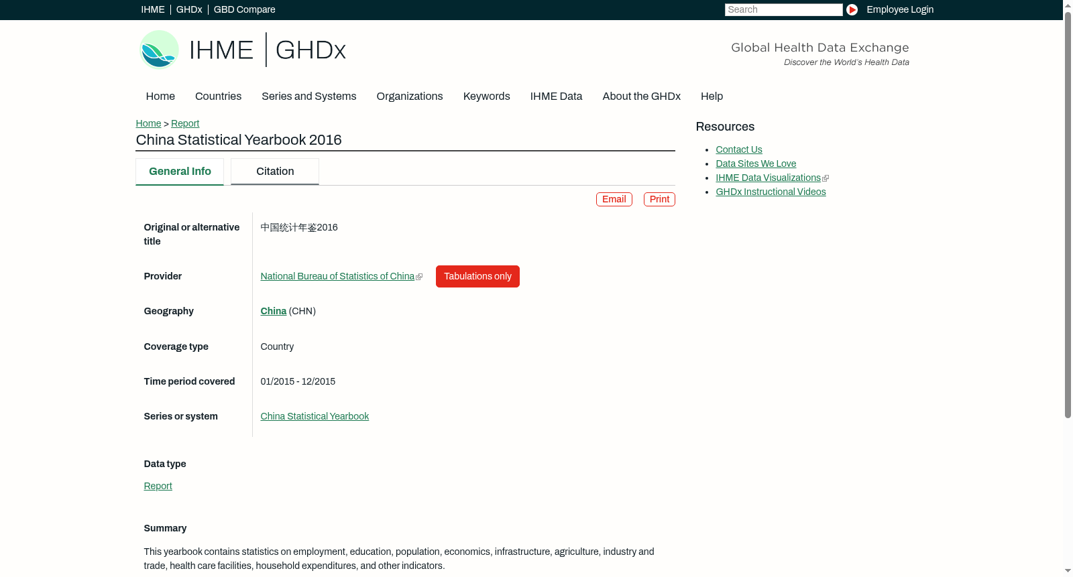The width and height of the screenshot is (1073, 577).
Task: Open the IHME link in top bar
Action: 153,9
